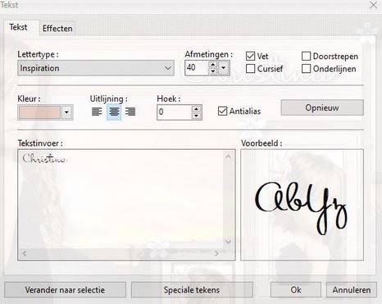Image resolution: width=382 pixels, height=304 pixels.
Task: Enable the Doorstrepen checkbox
Action: click(x=306, y=57)
